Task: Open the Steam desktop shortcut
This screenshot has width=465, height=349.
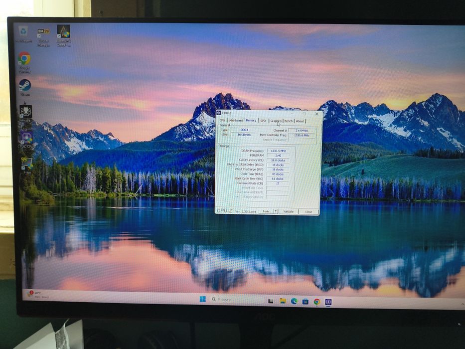Action: [25, 87]
